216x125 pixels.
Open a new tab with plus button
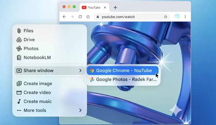click(115, 7)
